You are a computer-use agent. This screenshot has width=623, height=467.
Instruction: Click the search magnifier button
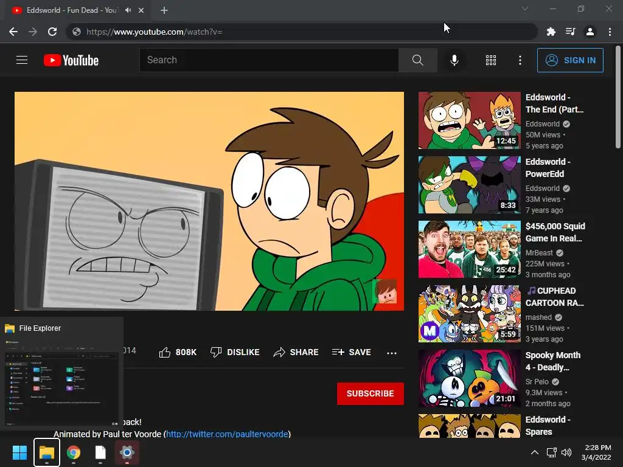click(417, 60)
